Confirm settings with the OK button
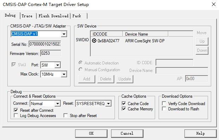The height and width of the screenshot is (140, 219). coord(91,133)
